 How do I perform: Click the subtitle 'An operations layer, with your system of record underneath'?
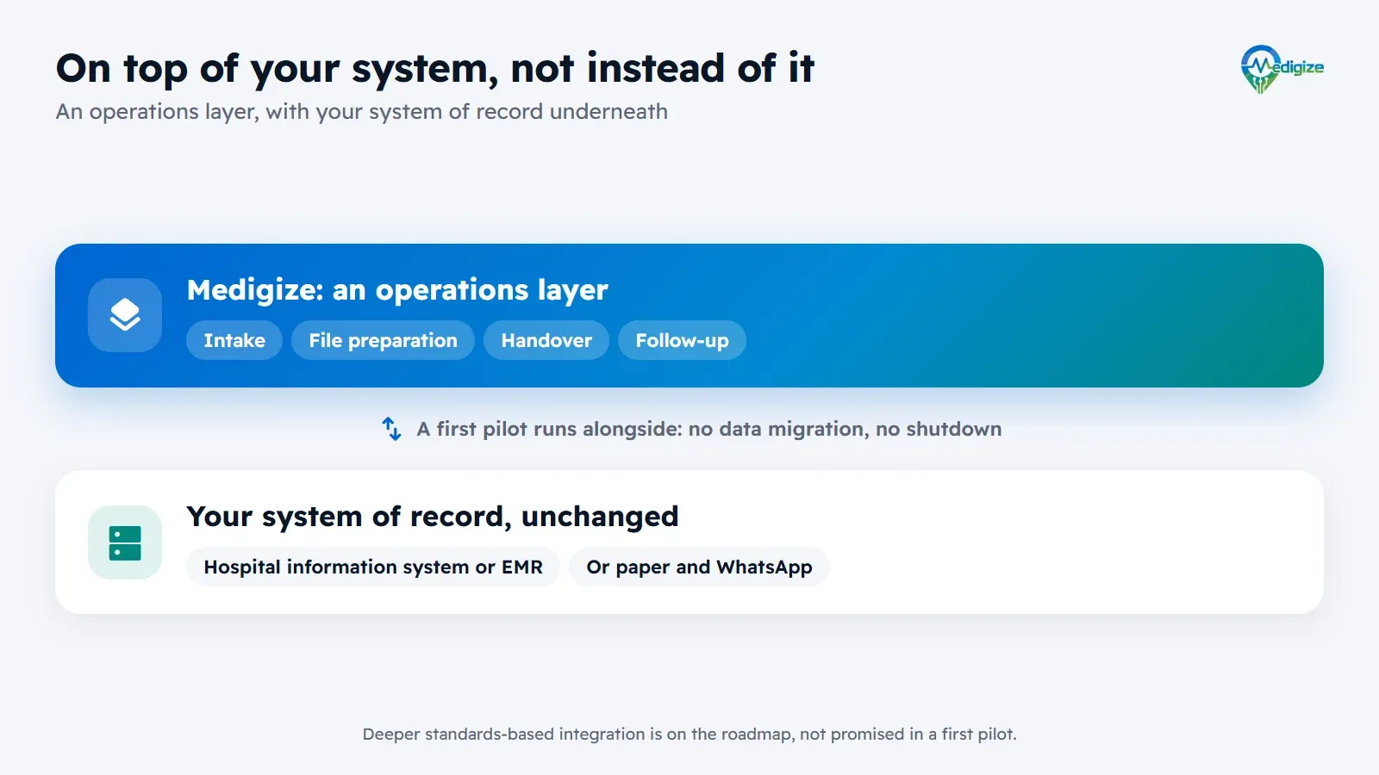tap(362, 112)
